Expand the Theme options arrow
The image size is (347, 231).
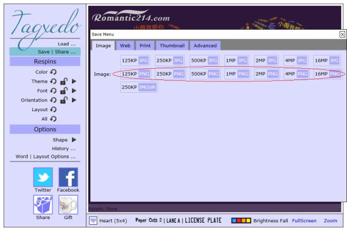[74, 81]
